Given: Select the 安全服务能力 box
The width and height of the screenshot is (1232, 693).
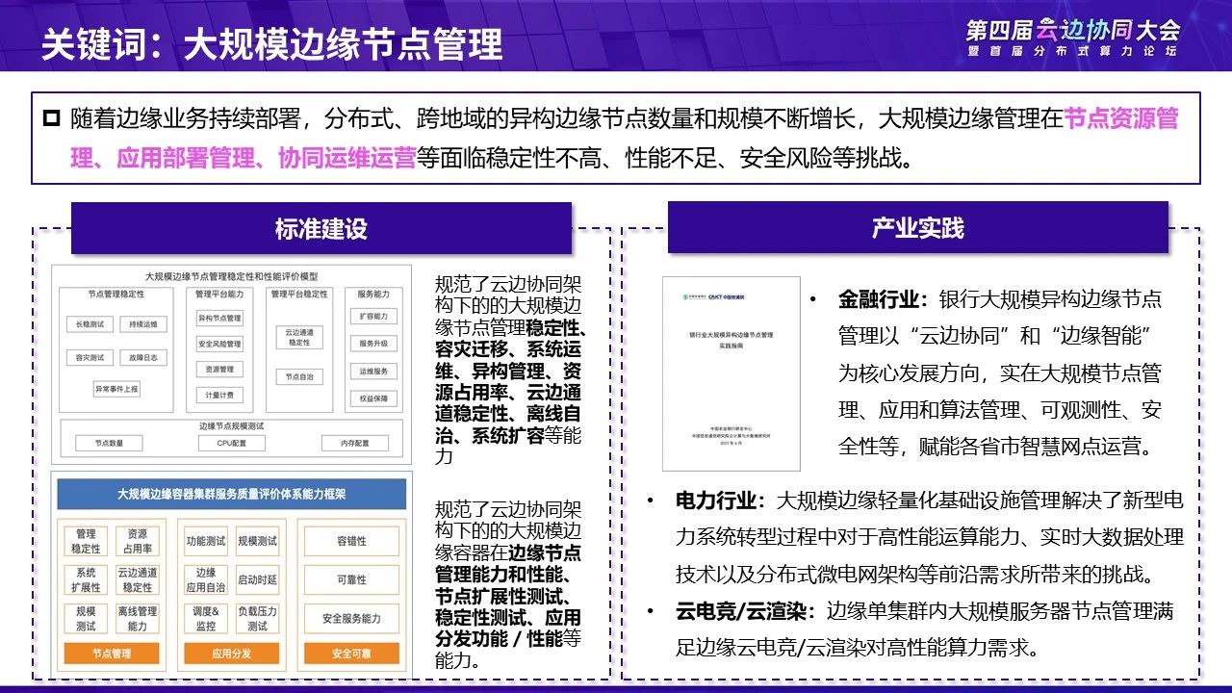Looking at the screenshot, I should [351, 618].
